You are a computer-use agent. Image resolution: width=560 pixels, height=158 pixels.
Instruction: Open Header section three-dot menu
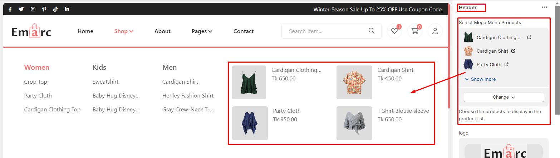pos(544,7)
